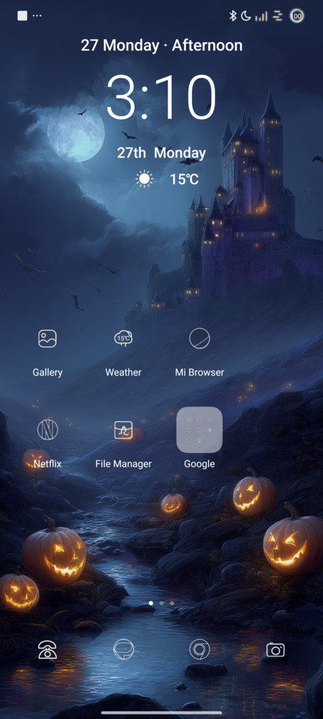Tap the sun weather icon in widget
Viewport: 323px width, 719px height.
pyautogui.click(x=144, y=179)
